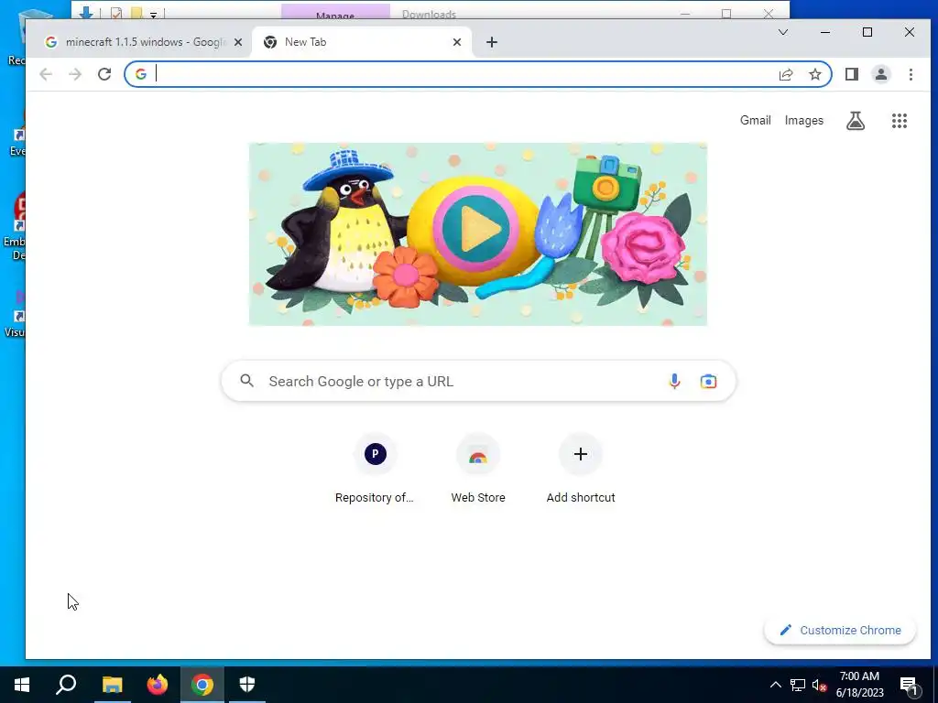Open File Explorer from taskbar

[112, 685]
